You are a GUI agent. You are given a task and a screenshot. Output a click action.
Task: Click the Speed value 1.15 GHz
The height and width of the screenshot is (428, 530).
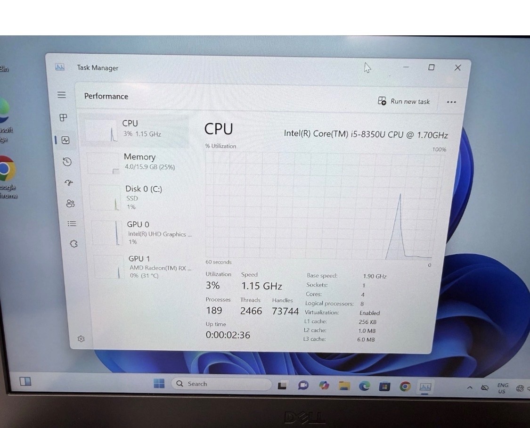[x=261, y=286]
